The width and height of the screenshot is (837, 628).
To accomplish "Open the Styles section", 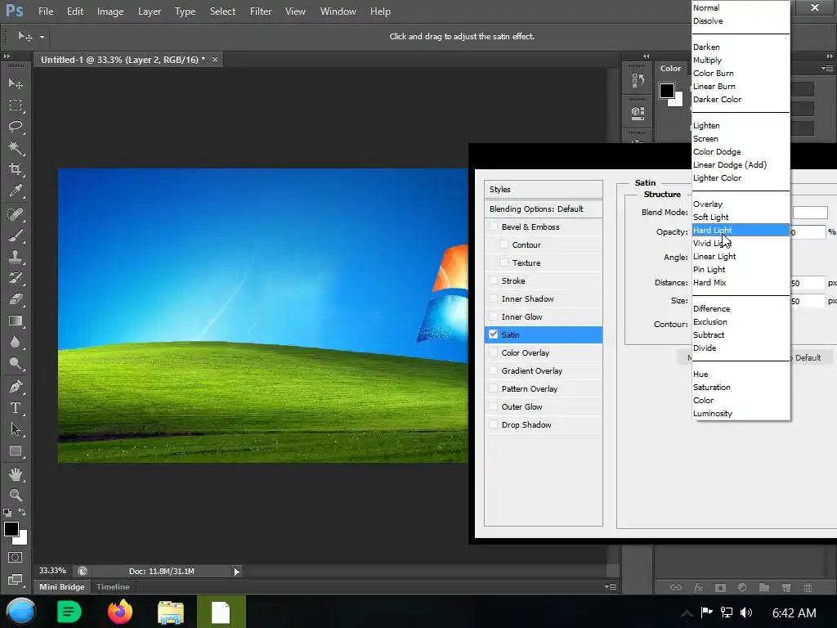I will (544, 189).
